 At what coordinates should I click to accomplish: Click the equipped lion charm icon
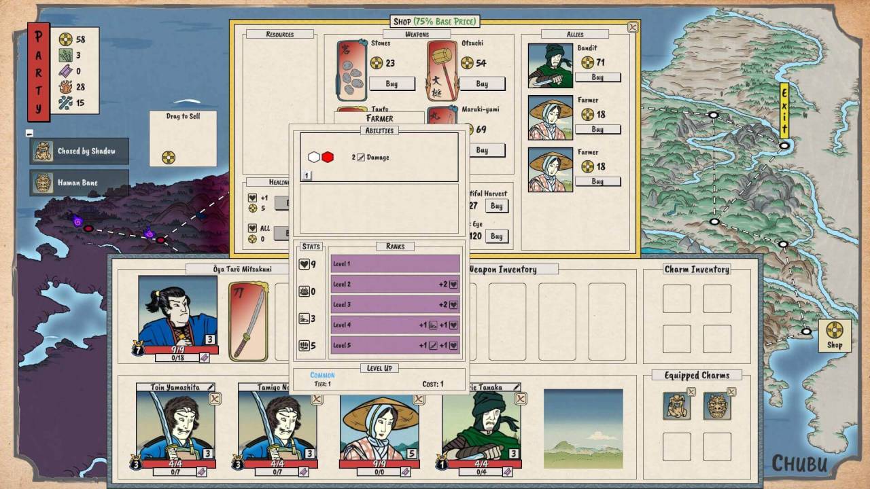677,405
